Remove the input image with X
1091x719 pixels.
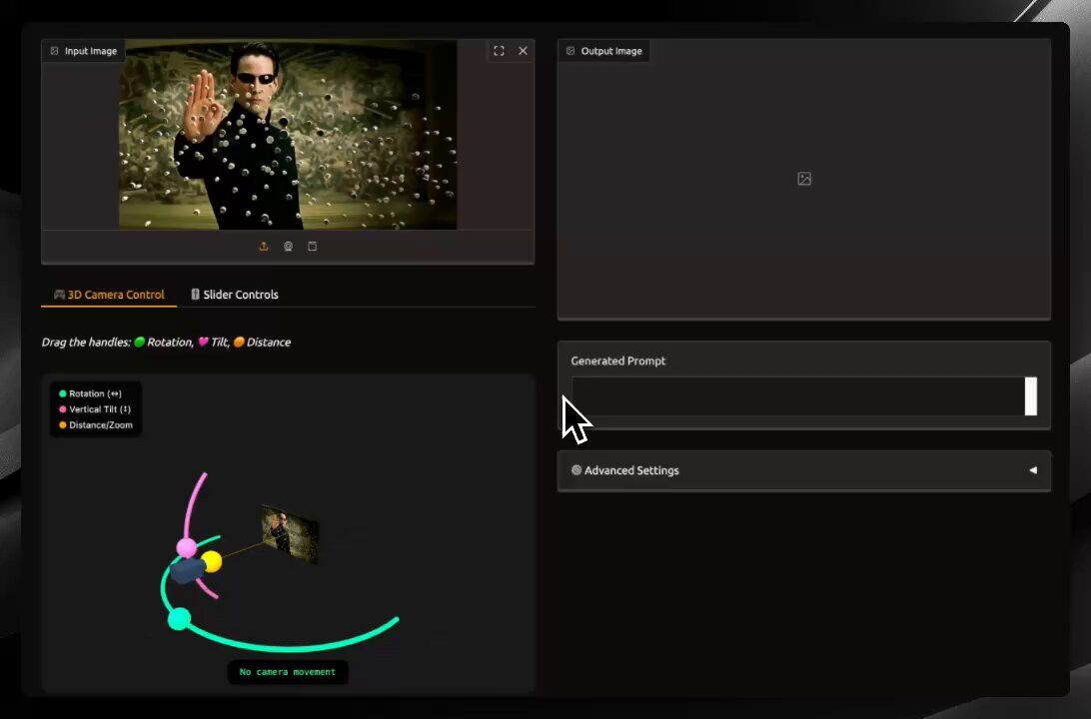click(x=524, y=51)
